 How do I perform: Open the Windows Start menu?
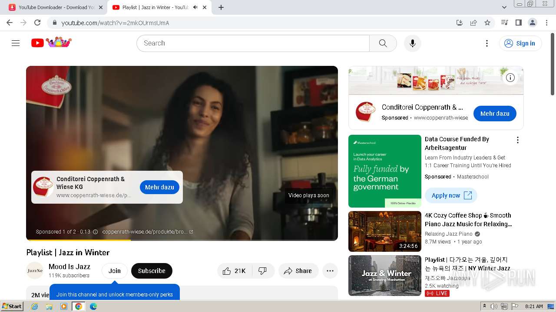tap(12, 306)
